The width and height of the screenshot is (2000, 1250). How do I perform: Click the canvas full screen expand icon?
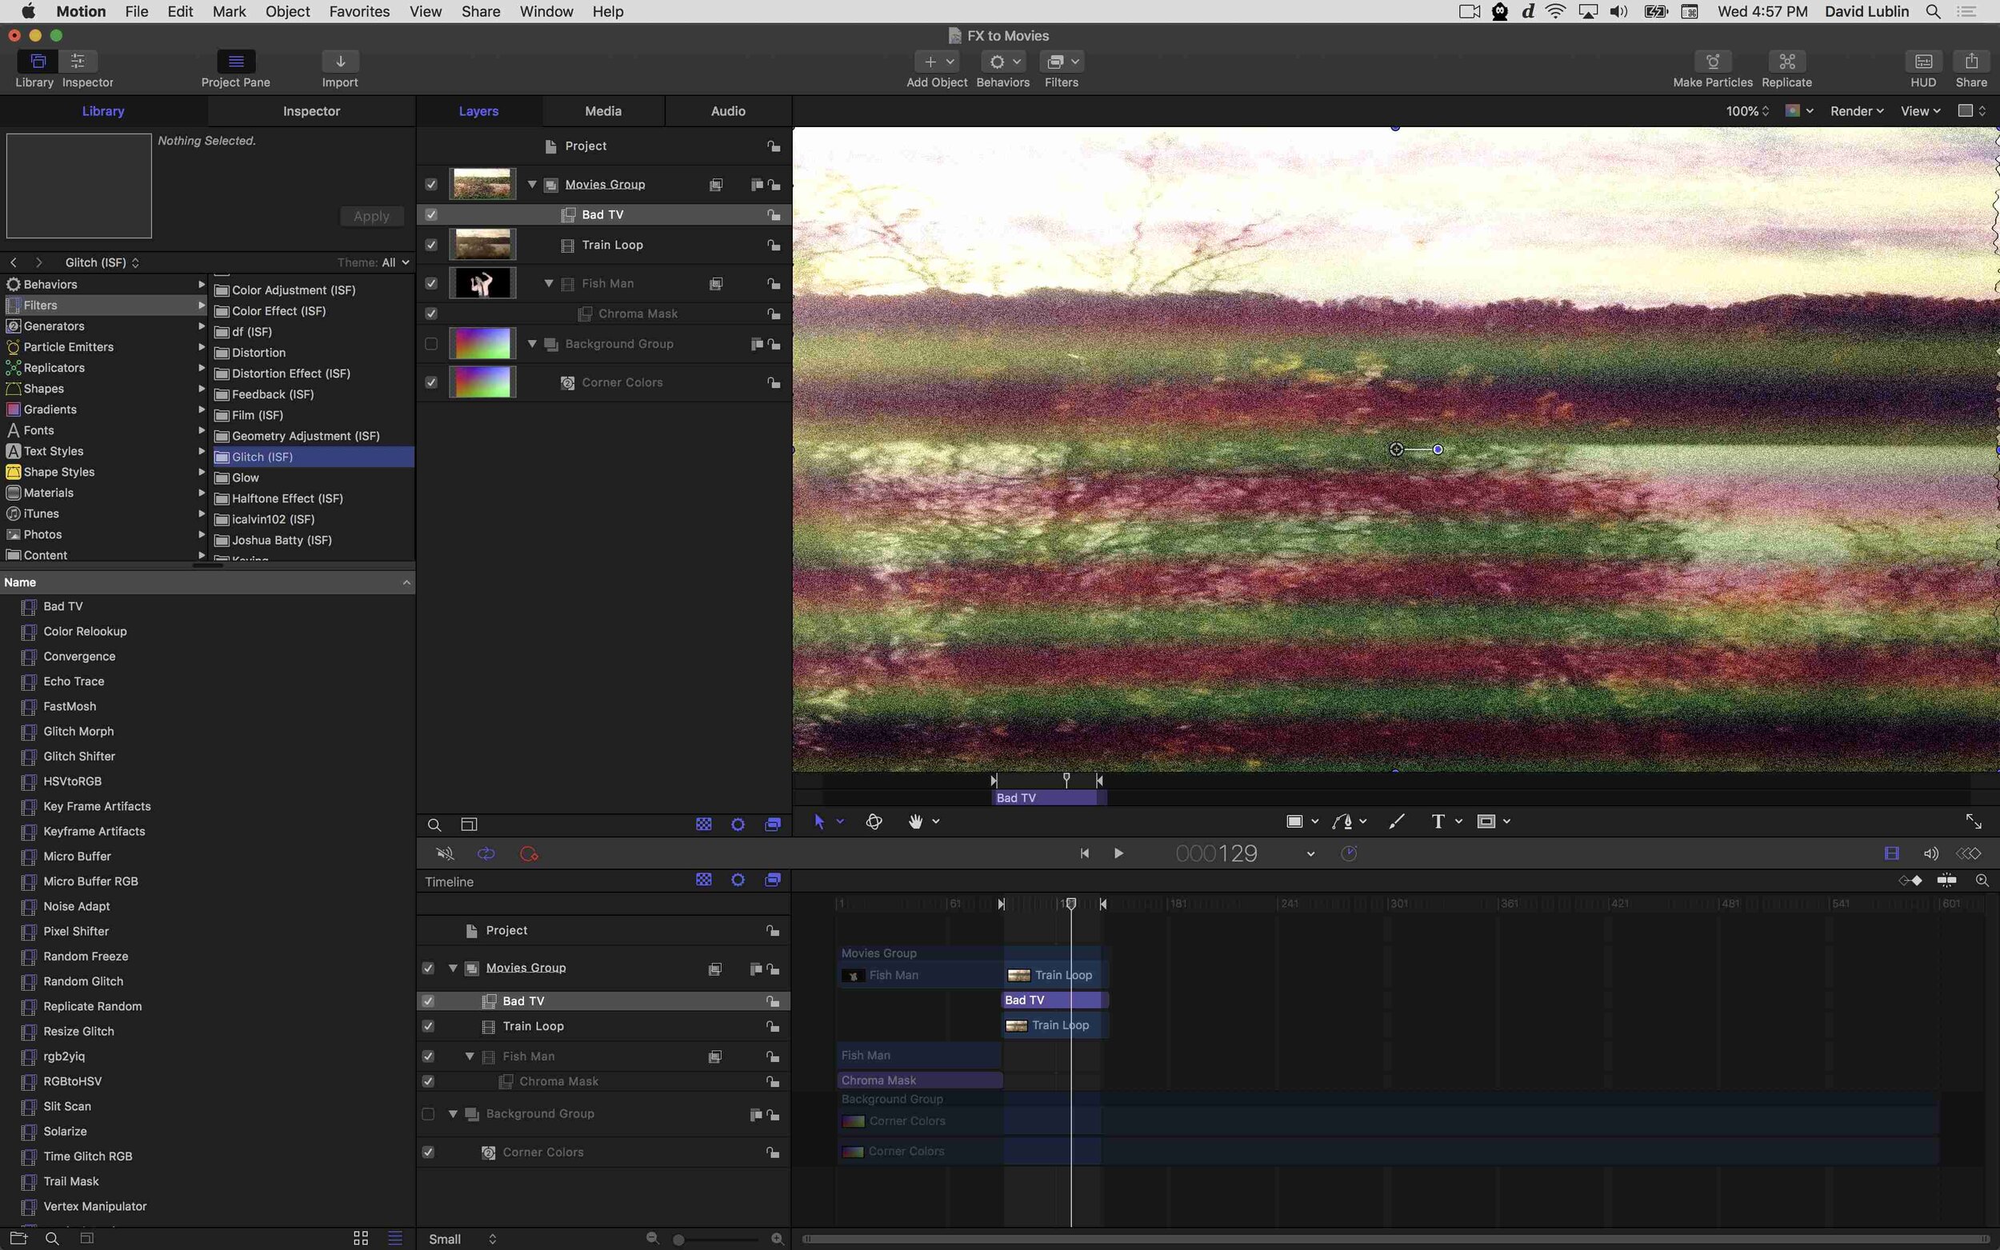1974,821
